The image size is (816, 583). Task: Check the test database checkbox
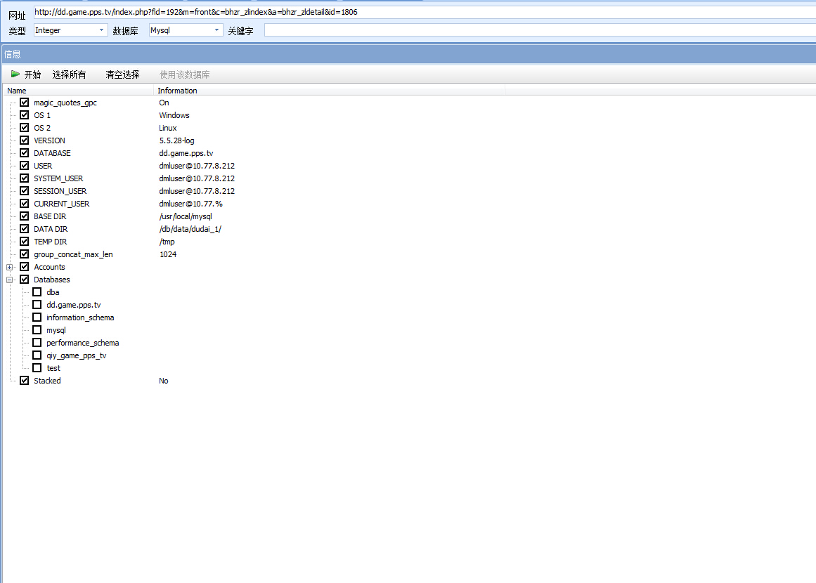[x=37, y=367]
